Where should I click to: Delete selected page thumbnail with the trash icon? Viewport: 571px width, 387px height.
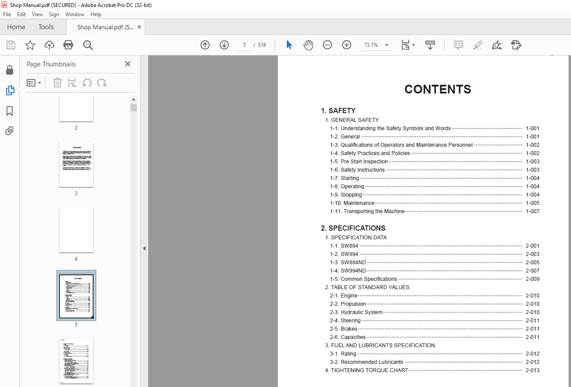(x=58, y=83)
